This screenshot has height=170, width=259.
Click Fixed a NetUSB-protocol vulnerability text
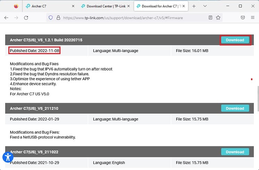(43, 137)
